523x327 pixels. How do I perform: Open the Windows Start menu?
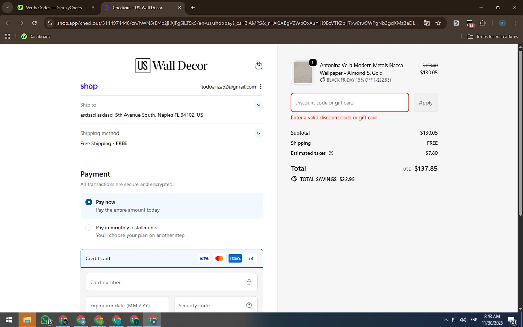(x=9, y=320)
